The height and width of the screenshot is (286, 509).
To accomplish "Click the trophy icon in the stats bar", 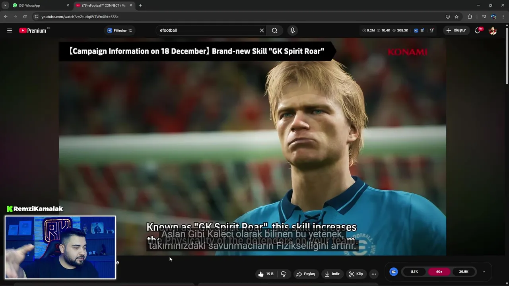I will pos(431,31).
